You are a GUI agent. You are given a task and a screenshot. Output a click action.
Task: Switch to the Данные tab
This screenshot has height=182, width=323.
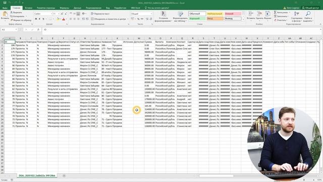[x=77, y=8]
